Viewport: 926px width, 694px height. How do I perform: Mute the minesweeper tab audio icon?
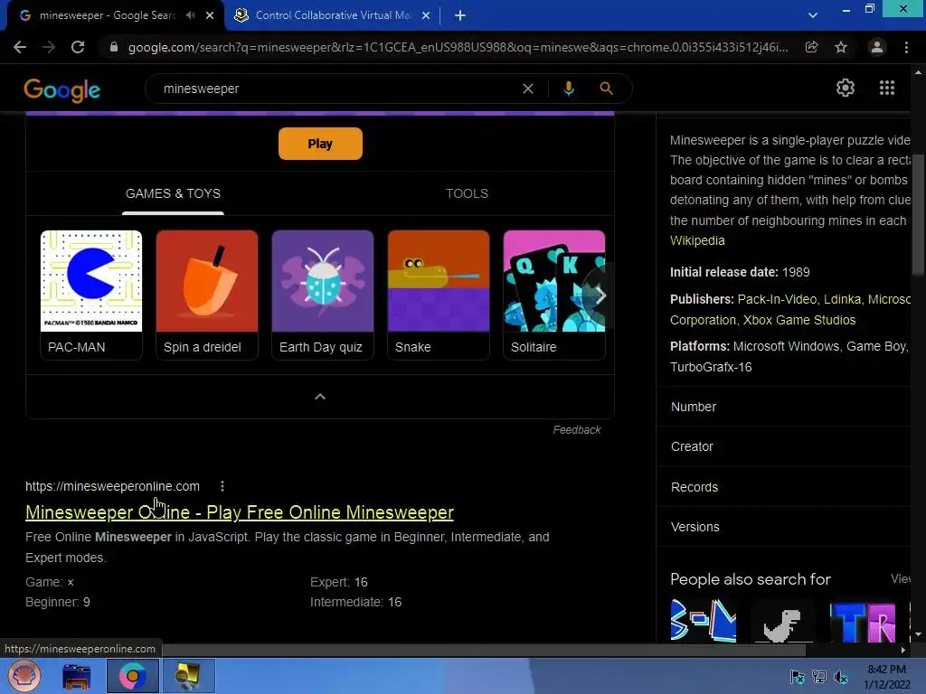coord(190,15)
